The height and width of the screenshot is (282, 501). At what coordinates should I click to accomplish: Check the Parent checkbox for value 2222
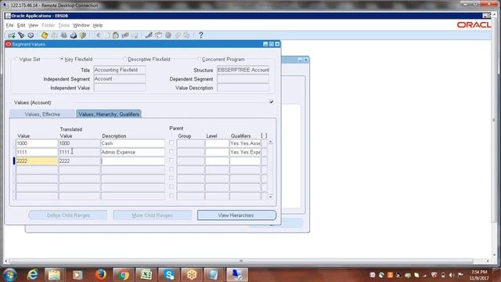pyautogui.click(x=171, y=161)
